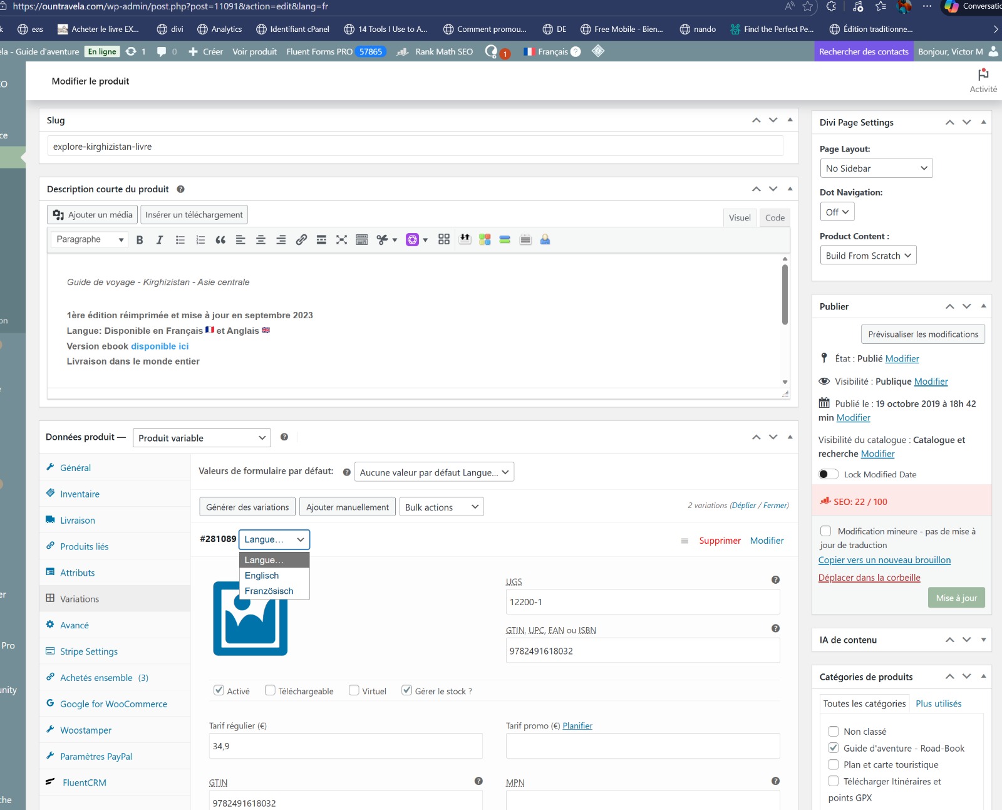Click the Générer des variations button
This screenshot has width=1002, height=810.
247,507
